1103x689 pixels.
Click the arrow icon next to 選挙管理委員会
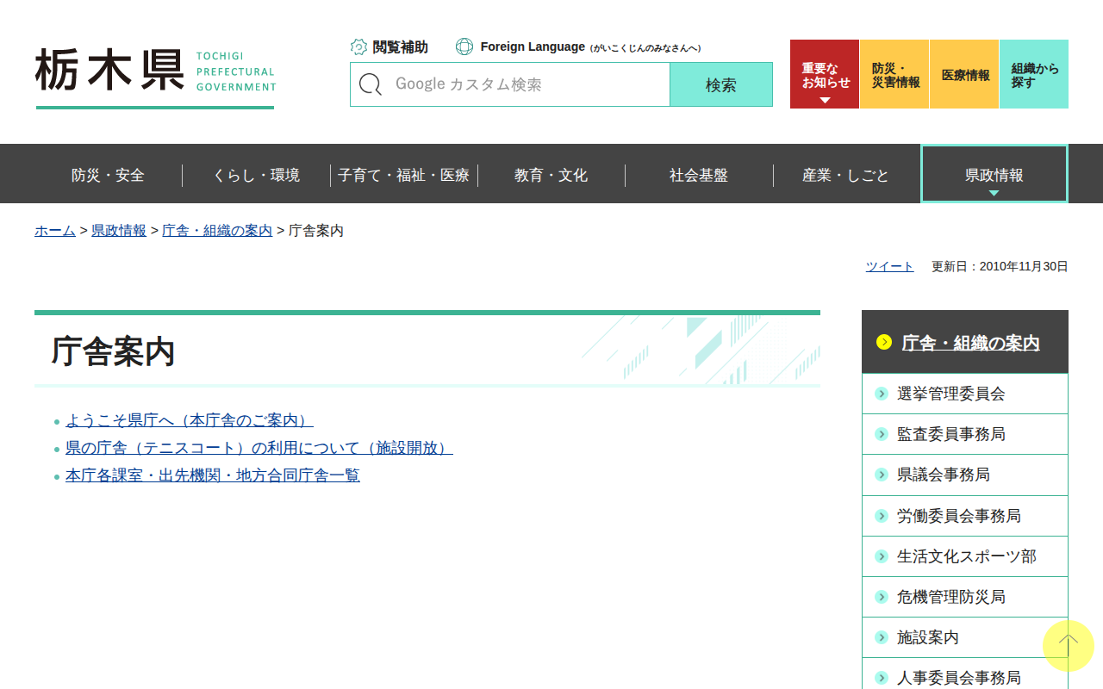click(882, 394)
